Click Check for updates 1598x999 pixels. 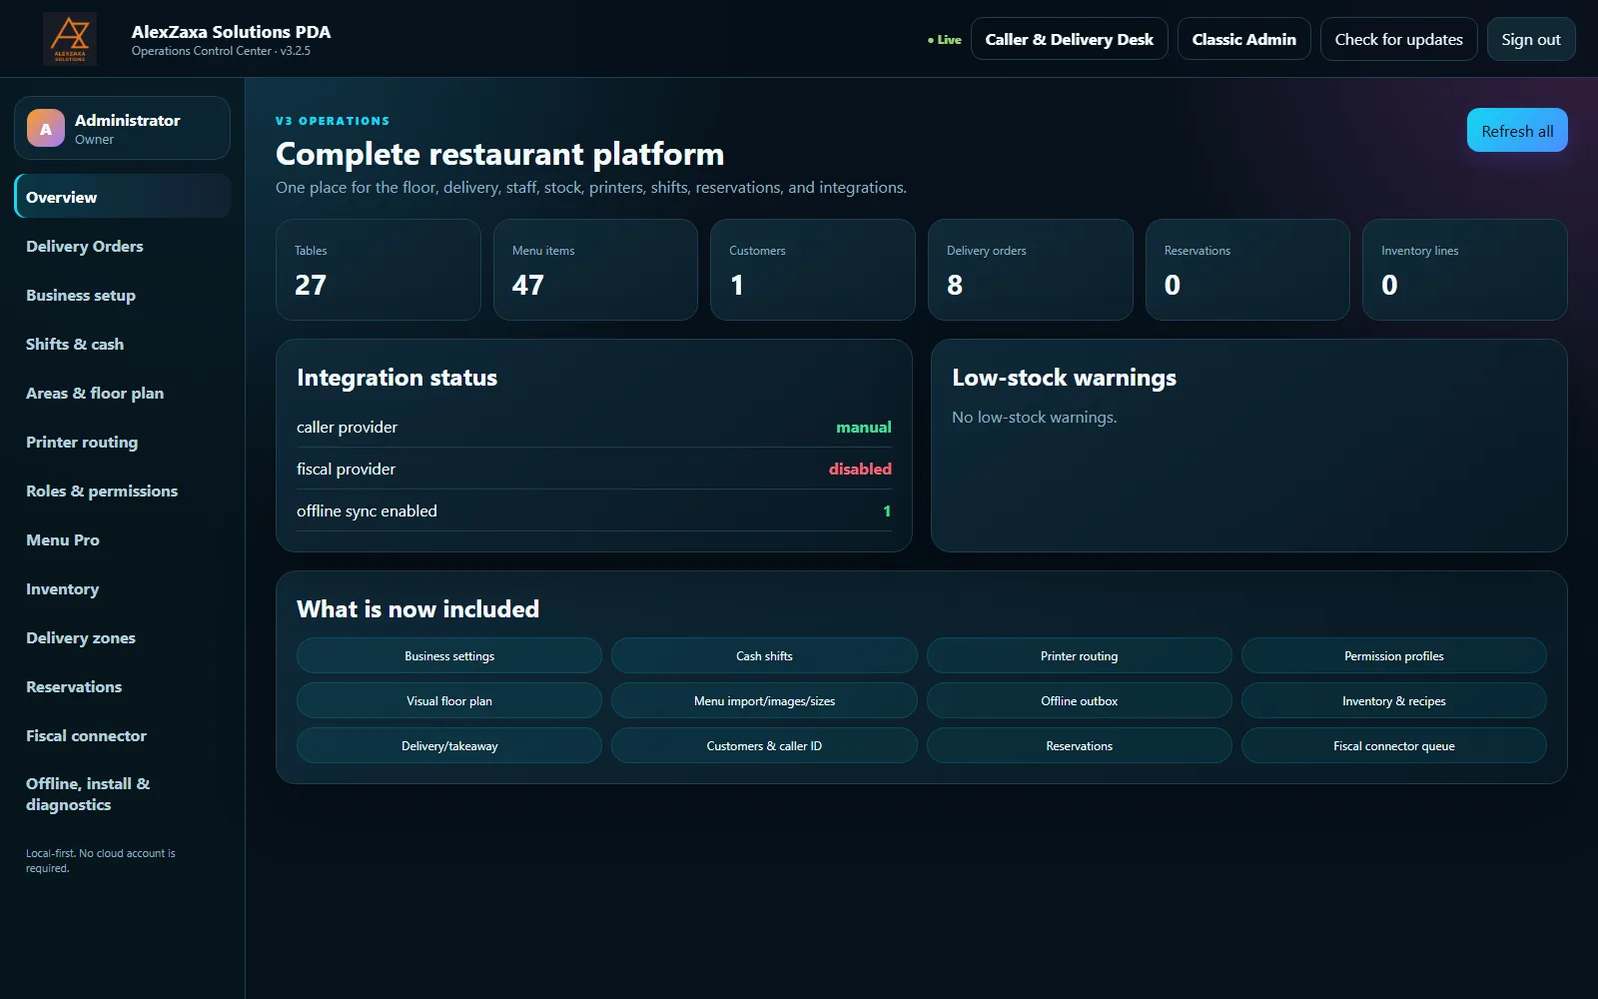(1398, 39)
